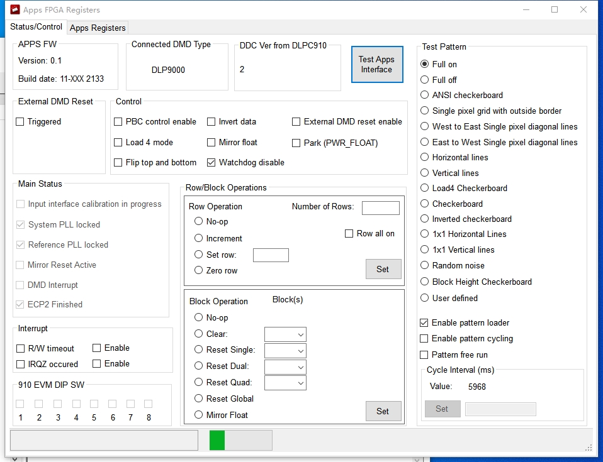Viewport: 603px width, 462px height.
Task: Select Row Operation Increment
Action: click(198, 238)
